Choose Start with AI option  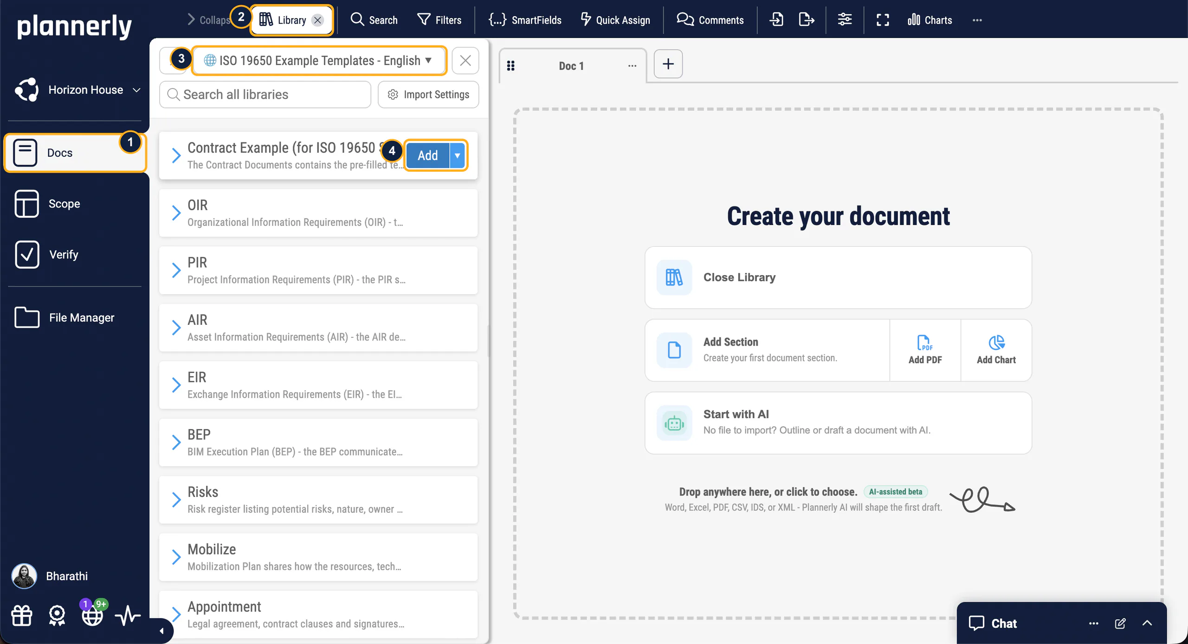tap(838, 423)
